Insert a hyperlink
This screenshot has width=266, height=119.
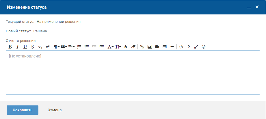pyautogui.click(x=142, y=47)
